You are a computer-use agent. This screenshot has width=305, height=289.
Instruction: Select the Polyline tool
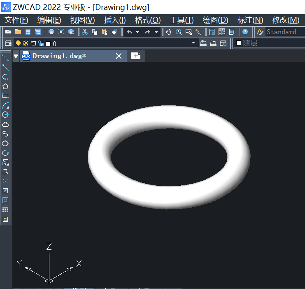tap(5, 77)
